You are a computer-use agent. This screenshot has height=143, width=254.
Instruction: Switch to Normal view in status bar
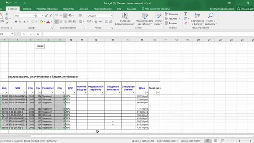[x=208, y=141]
